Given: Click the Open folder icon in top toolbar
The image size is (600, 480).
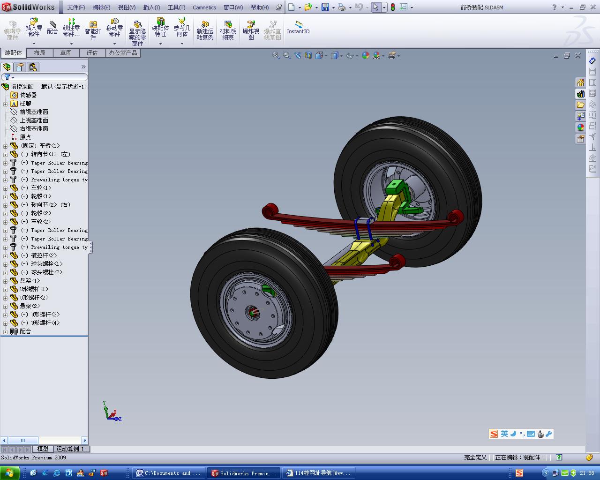Looking at the screenshot, I should [x=308, y=7].
